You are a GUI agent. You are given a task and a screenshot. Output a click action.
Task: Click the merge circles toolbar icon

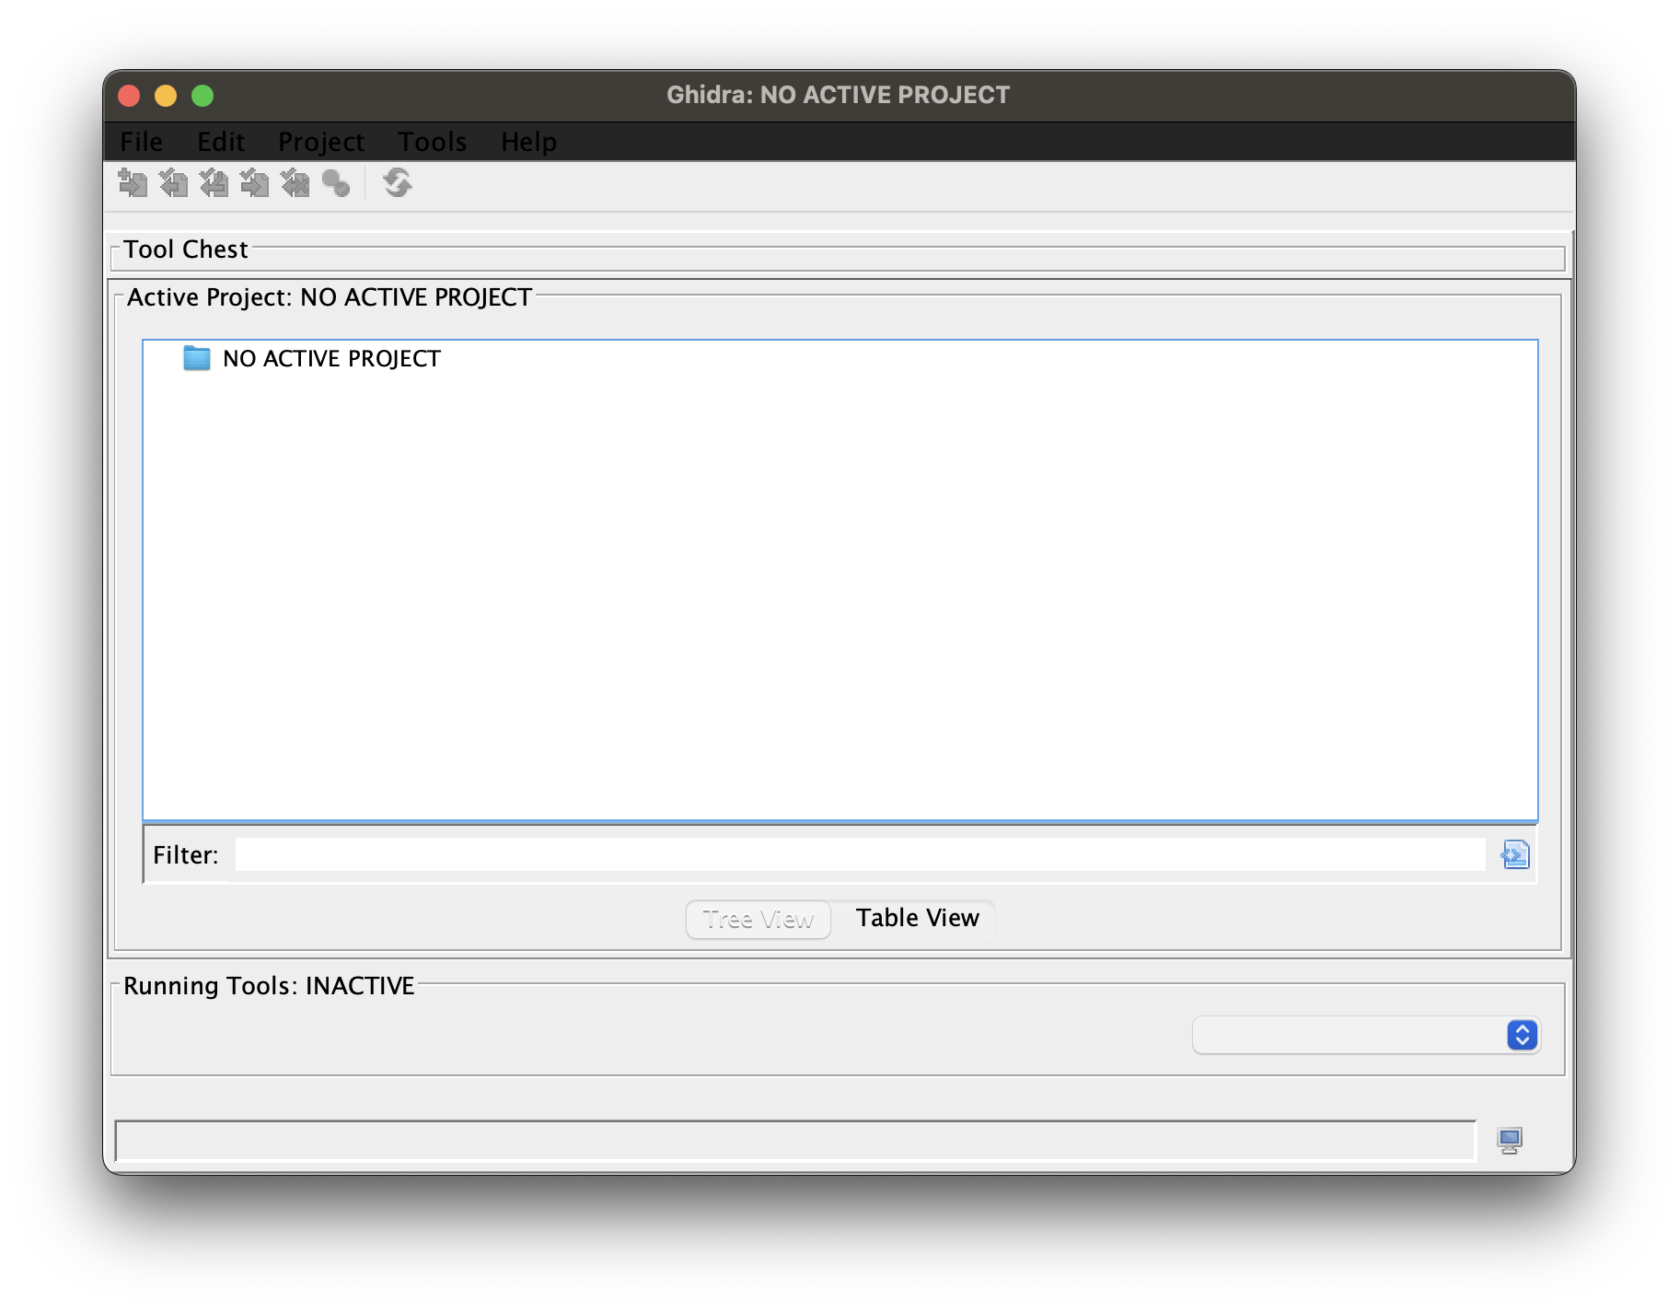[336, 184]
